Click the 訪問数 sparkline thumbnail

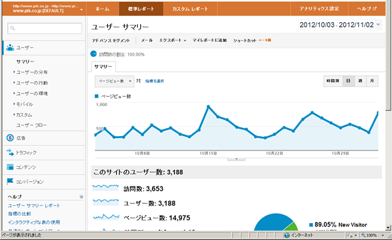pyautogui.click(x=105, y=188)
